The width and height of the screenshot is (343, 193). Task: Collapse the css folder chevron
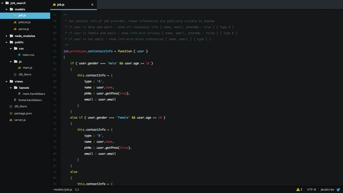click(11, 49)
